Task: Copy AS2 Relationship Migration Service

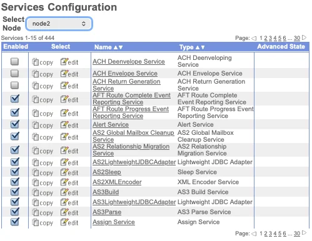Action: (x=43, y=150)
